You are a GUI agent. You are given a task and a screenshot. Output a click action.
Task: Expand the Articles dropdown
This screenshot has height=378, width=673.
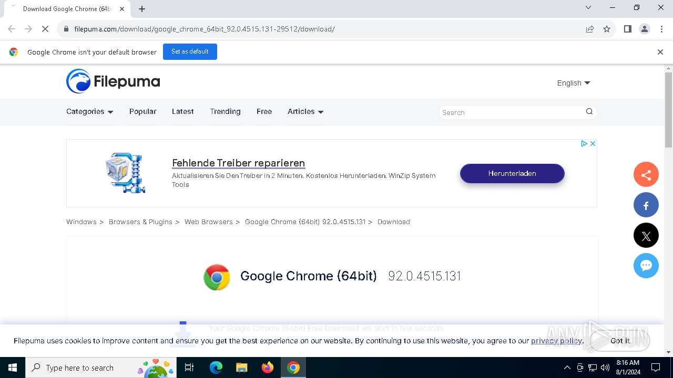[x=305, y=111]
